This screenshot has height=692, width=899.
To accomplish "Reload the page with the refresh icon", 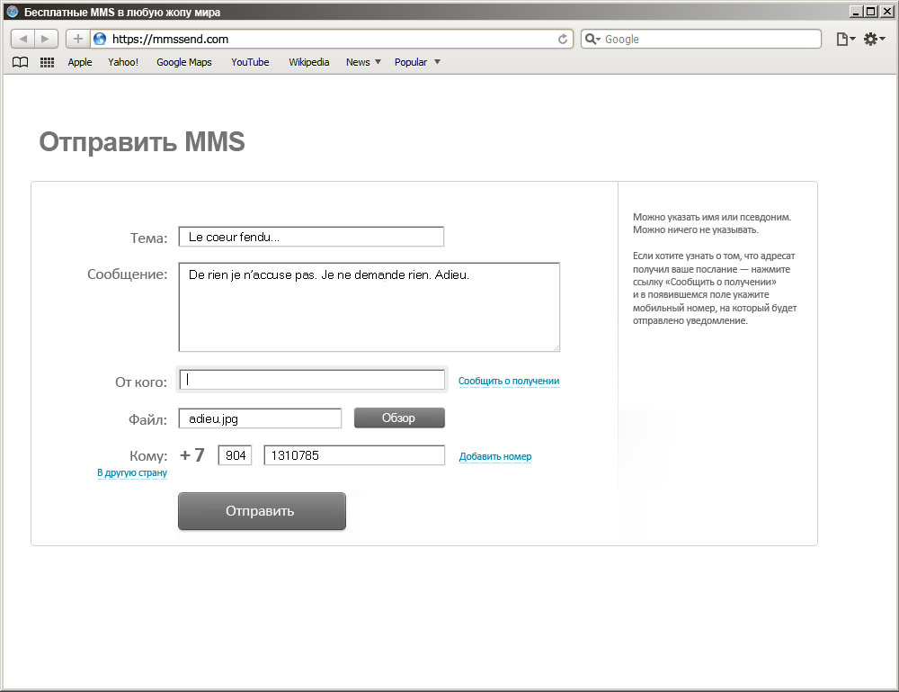I will click(x=564, y=39).
